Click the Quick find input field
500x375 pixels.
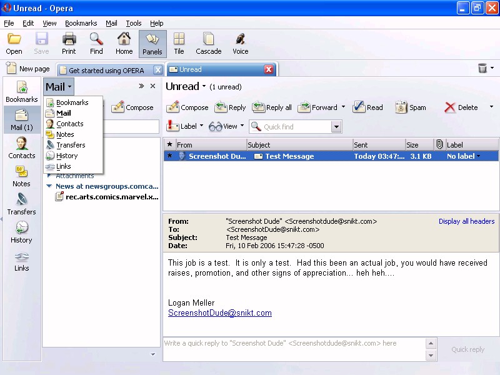291,127
